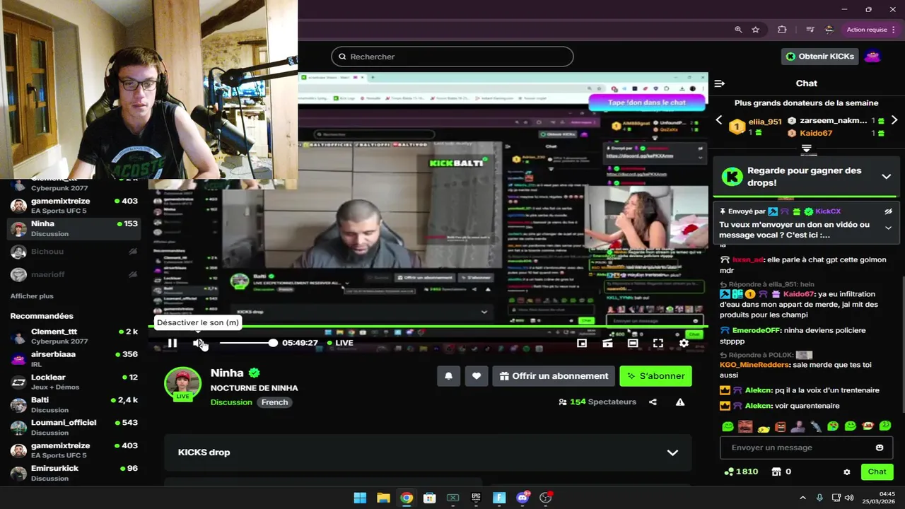Viewport: 905px width, 509px height.
Task: Insert the first green smiley emote
Action: point(728,426)
